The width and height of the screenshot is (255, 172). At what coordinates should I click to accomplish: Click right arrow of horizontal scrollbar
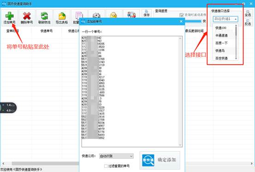(252, 163)
